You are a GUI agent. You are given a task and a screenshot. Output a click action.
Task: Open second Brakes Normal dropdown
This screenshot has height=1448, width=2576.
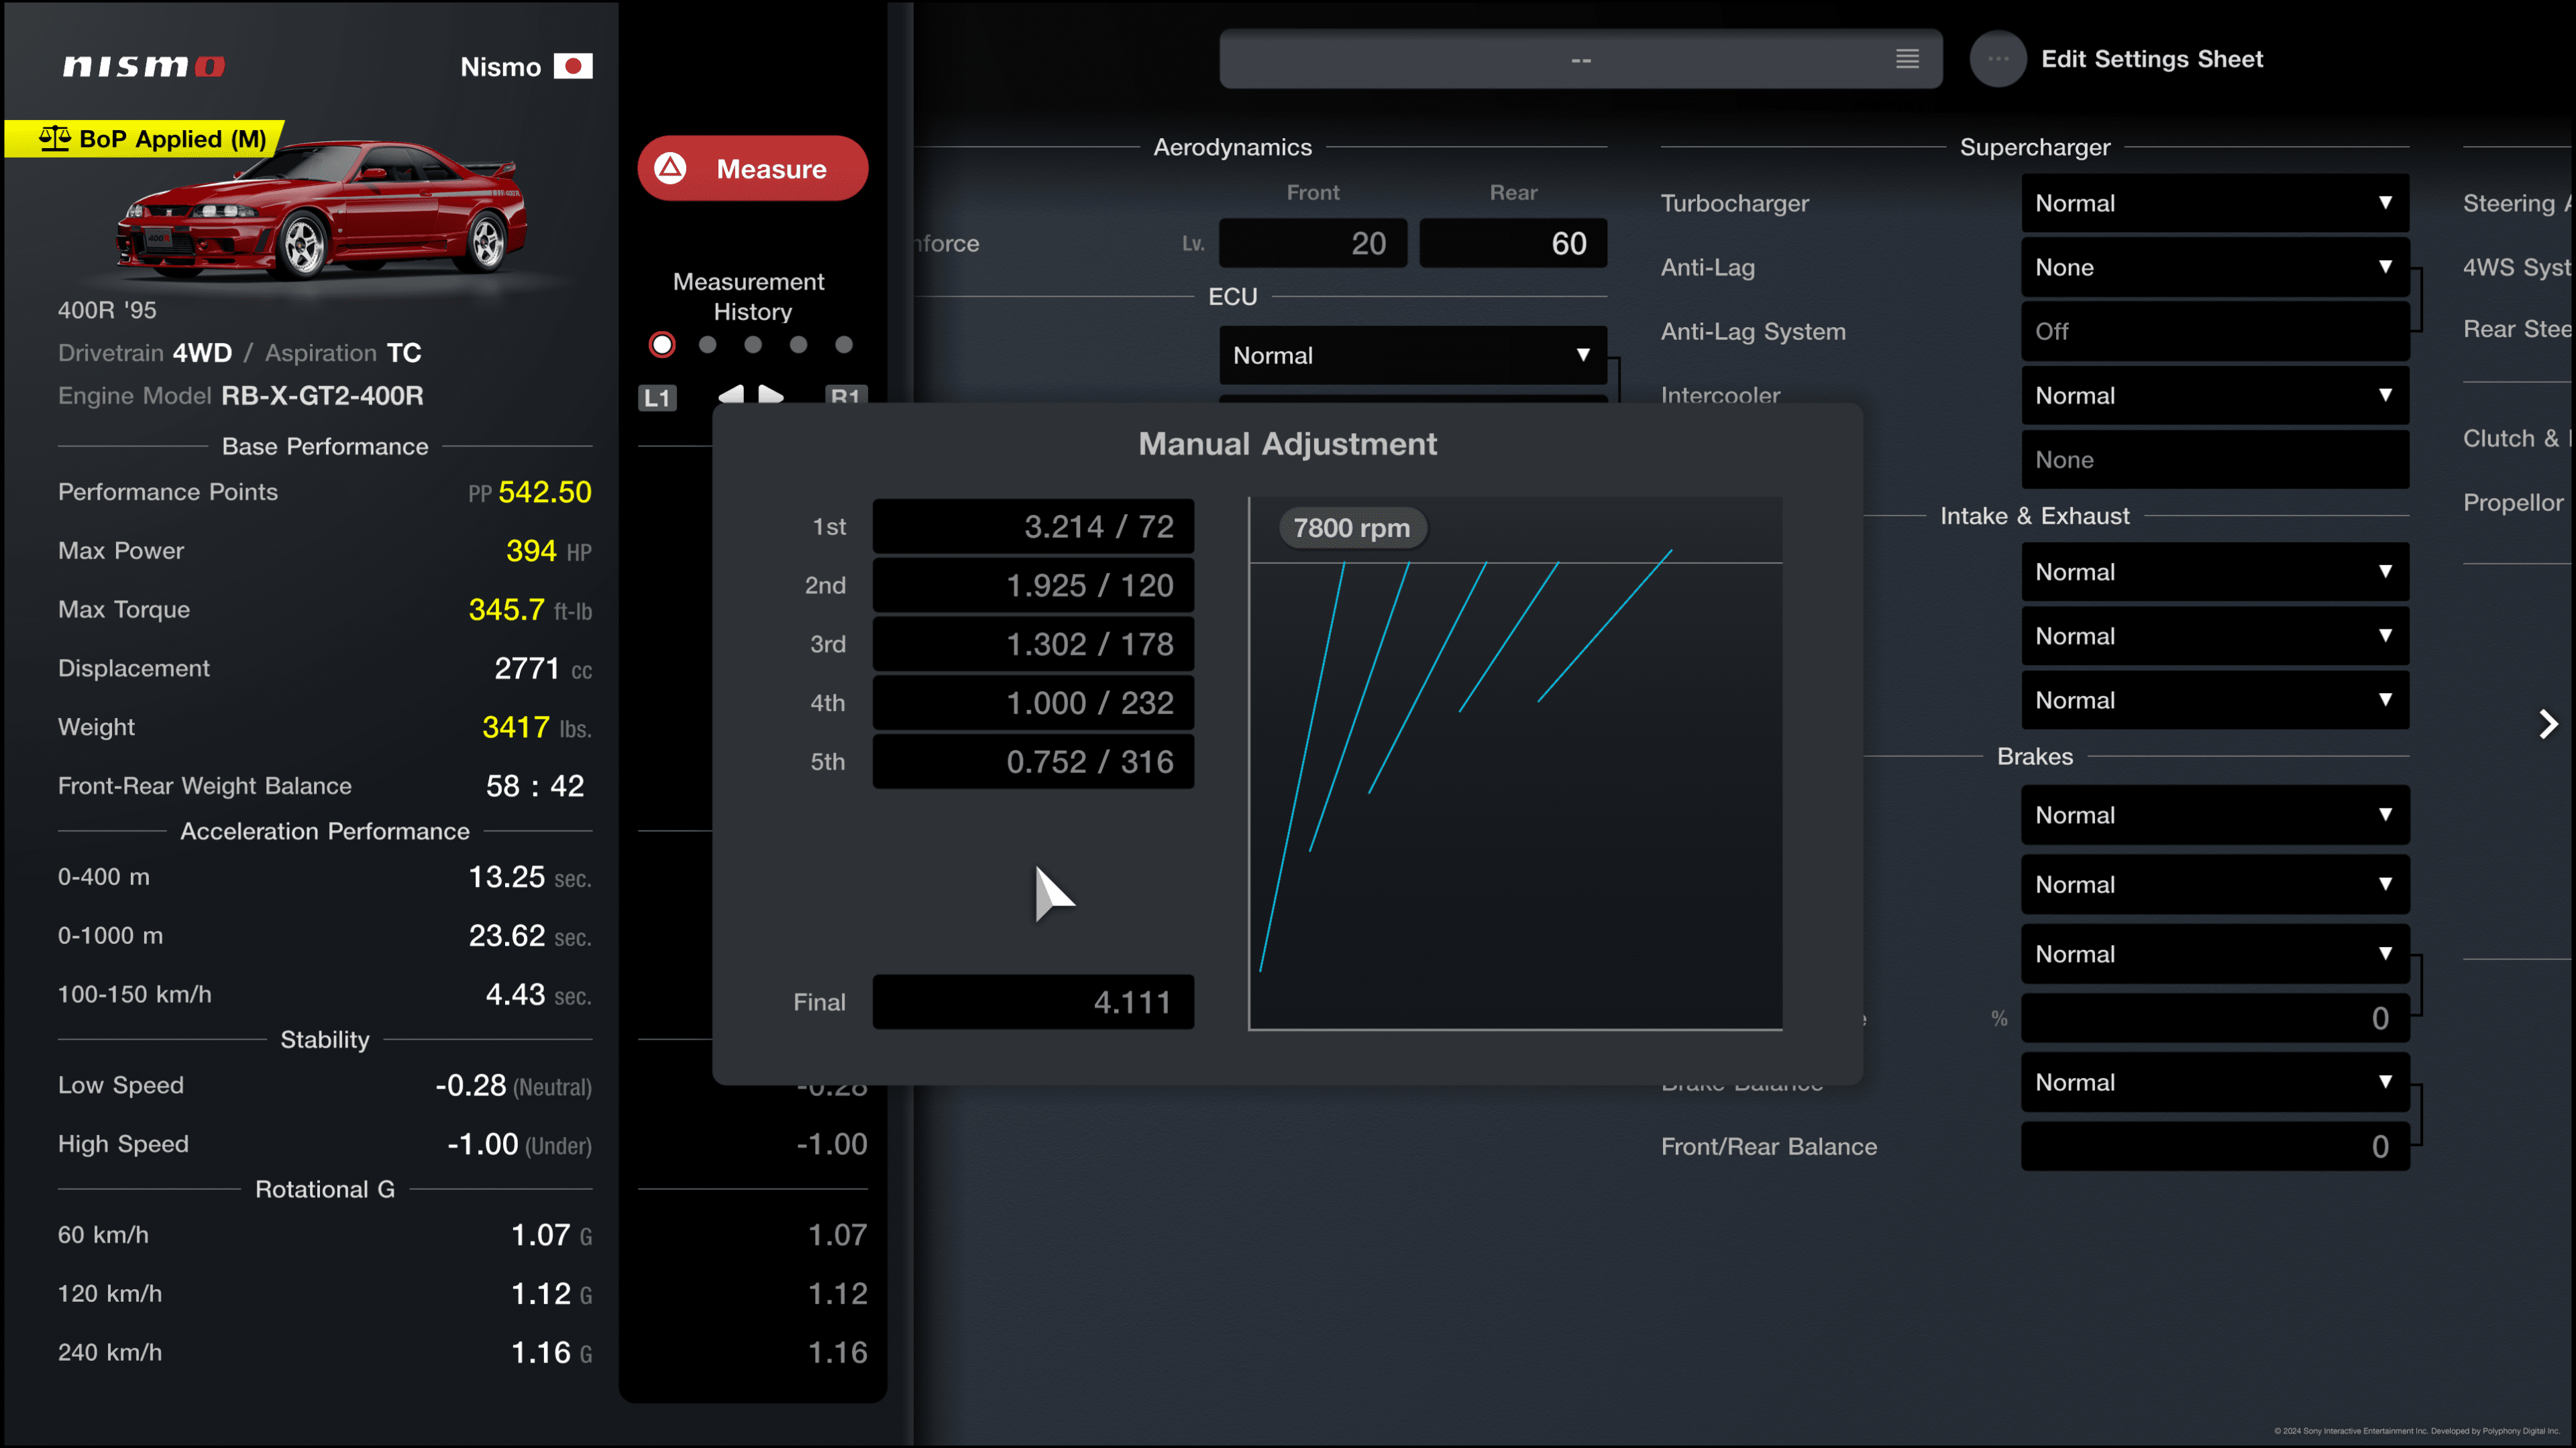[2215, 884]
